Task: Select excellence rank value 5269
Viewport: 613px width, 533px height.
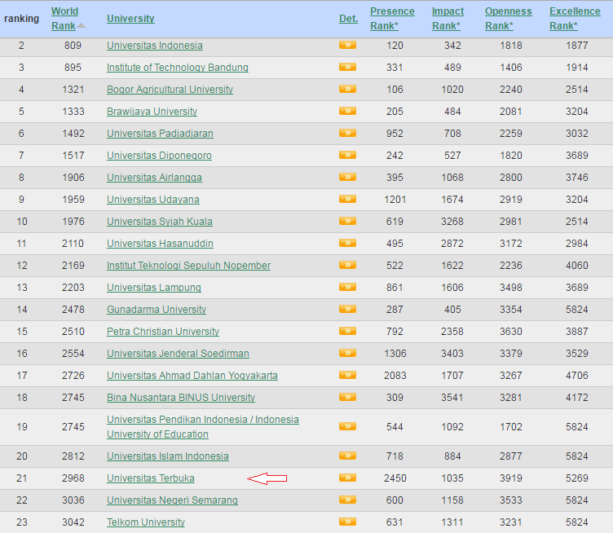Action: coord(576,478)
